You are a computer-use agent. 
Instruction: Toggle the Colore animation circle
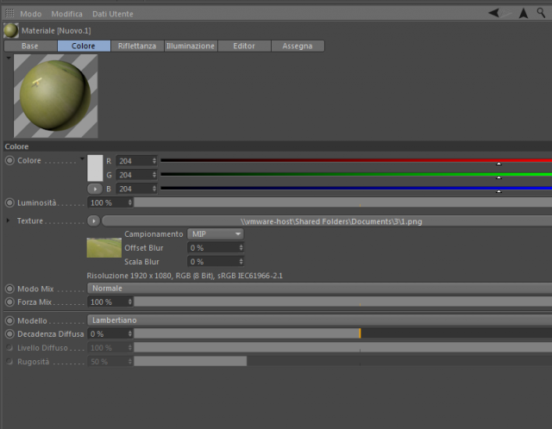(9, 160)
